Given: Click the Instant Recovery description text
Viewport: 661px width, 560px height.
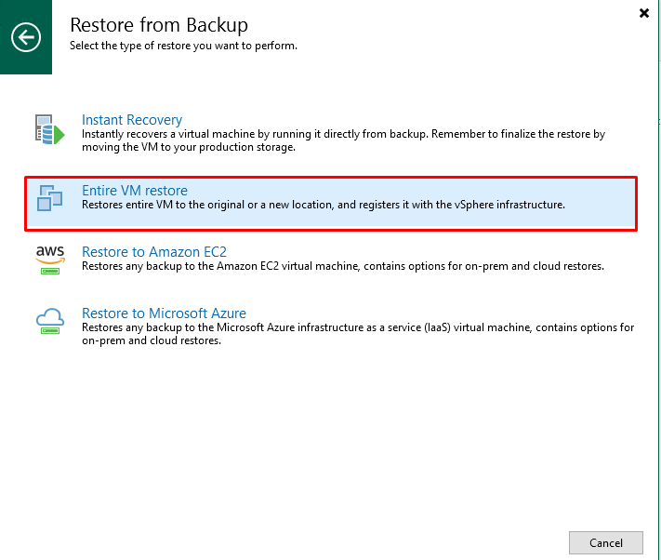Looking at the screenshot, I should tap(343, 140).
